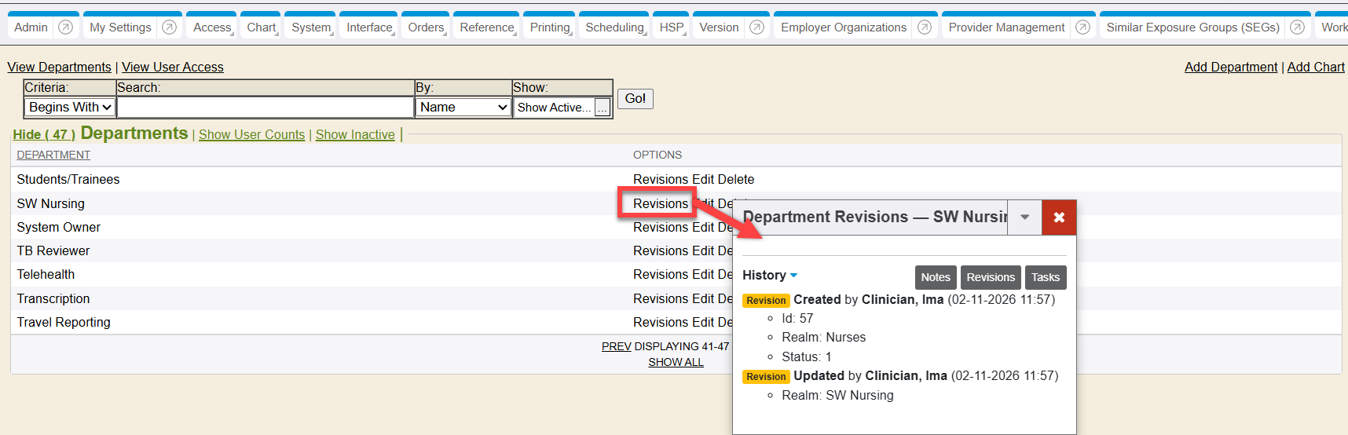Open the Orders menu tab
The width and height of the screenshot is (1348, 435).
[426, 27]
